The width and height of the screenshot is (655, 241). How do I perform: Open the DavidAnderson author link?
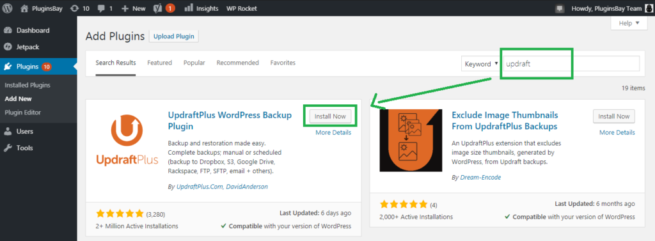click(247, 187)
